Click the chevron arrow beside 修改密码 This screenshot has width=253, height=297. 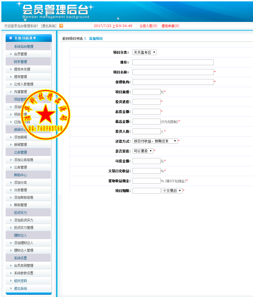[x=11, y=280]
